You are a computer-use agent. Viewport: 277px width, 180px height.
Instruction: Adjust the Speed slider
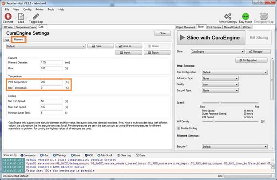tap(221, 102)
